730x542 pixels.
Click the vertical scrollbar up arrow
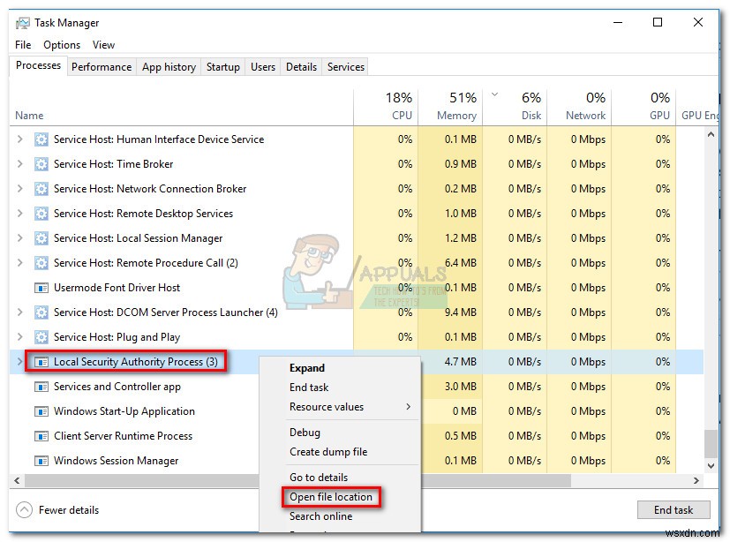(x=711, y=134)
